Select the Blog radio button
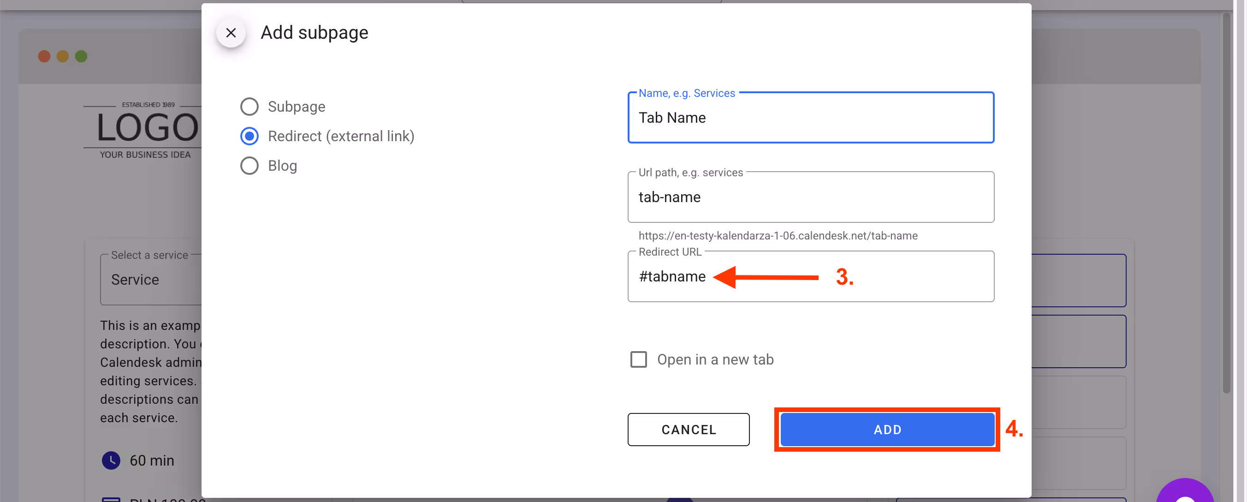 [249, 166]
